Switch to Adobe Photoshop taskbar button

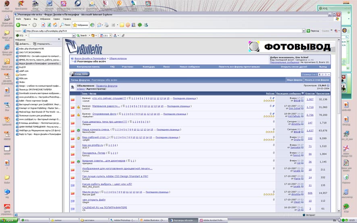(x=123, y=220)
